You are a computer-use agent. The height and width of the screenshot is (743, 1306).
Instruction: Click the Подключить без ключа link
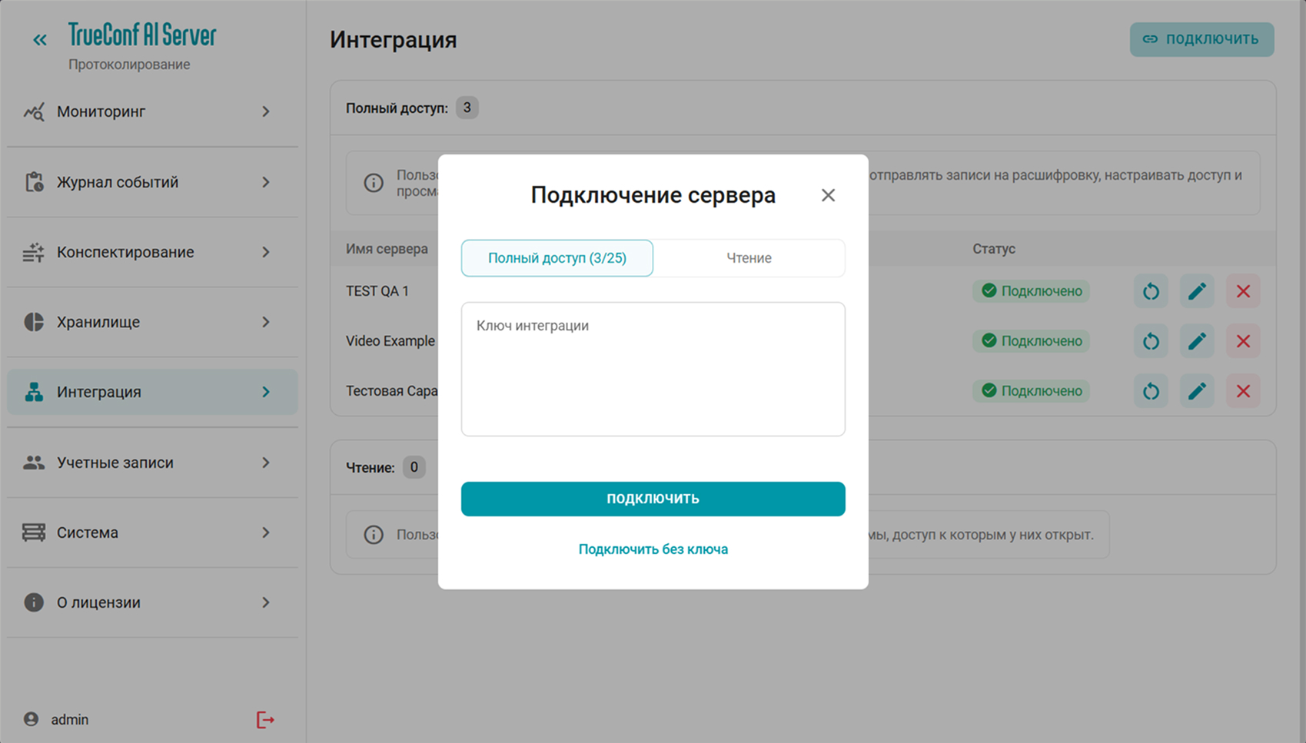653,549
